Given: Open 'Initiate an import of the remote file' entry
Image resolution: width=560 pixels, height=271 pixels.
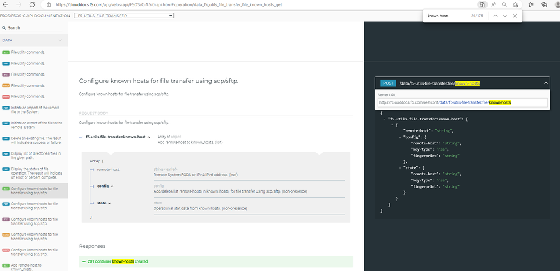Looking at the screenshot, I should tap(37, 110).
